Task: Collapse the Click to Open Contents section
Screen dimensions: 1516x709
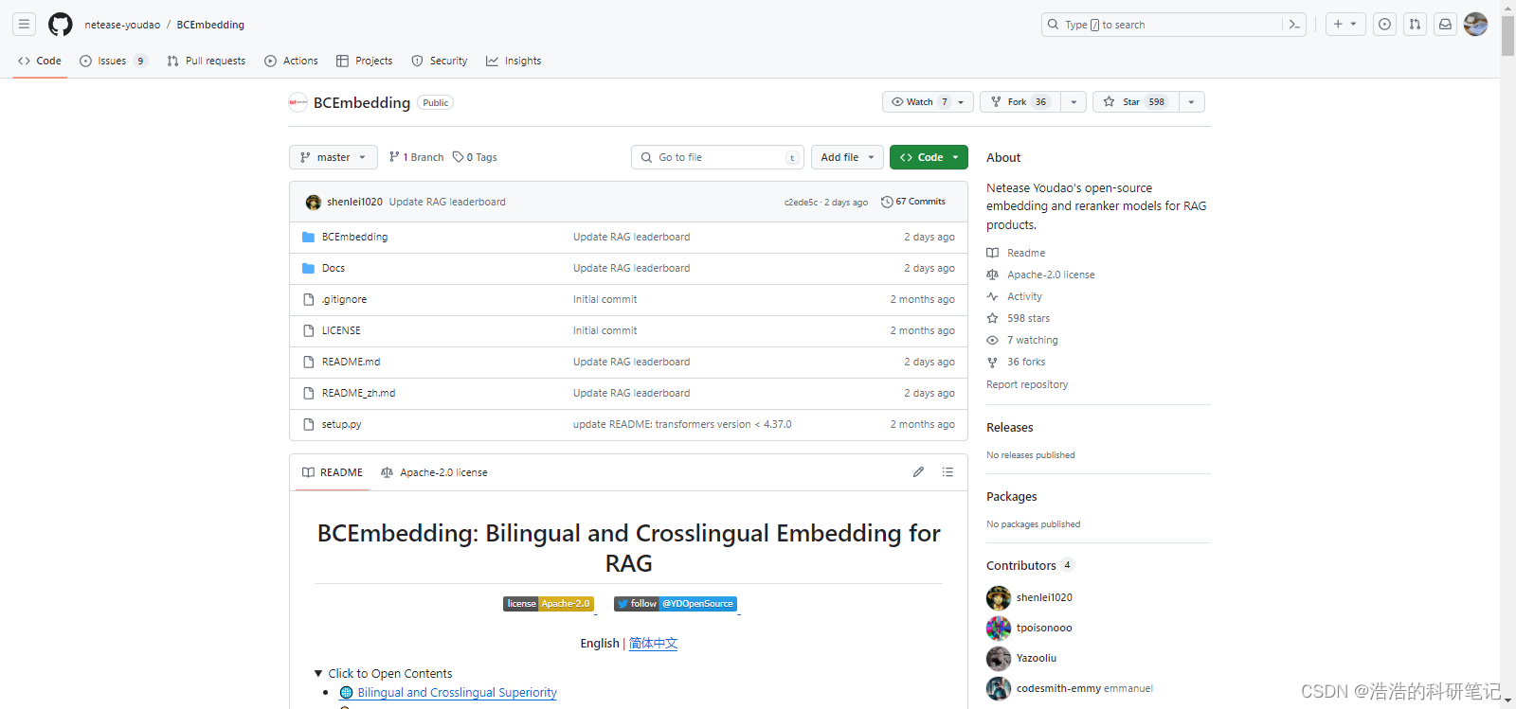Action: [x=383, y=674]
